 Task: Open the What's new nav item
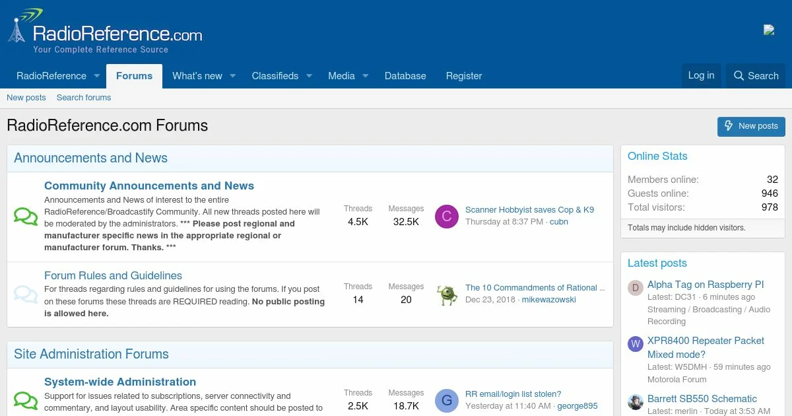(197, 76)
